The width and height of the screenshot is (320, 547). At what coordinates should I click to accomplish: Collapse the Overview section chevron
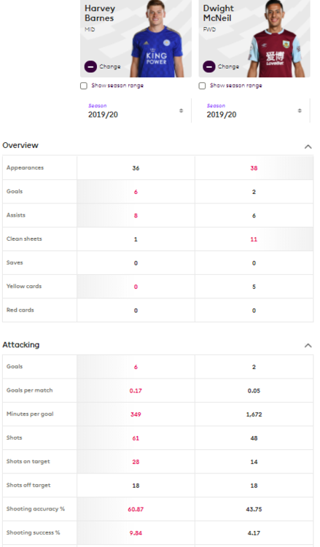(308, 147)
